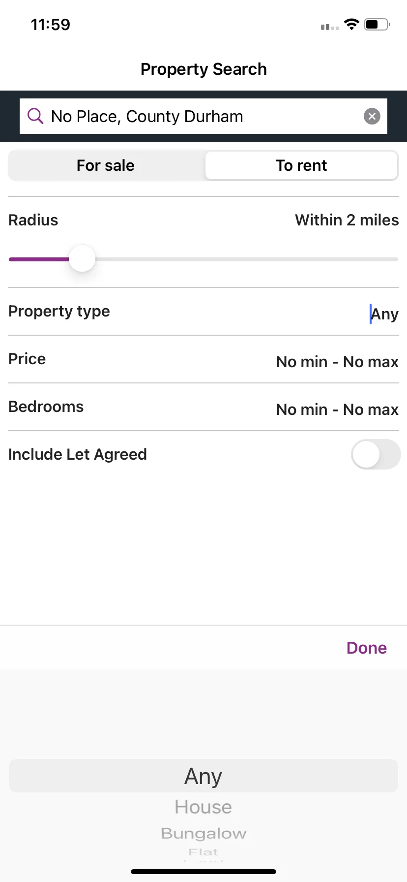Choose Flat in the type picker
Viewport: 407px width, 882px height.
(x=203, y=852)
